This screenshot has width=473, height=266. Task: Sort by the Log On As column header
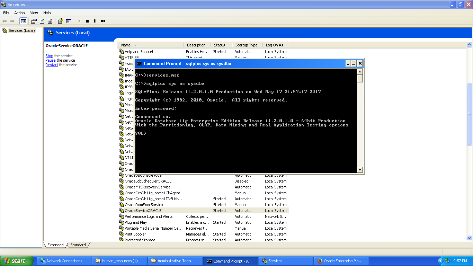point(276,45)
